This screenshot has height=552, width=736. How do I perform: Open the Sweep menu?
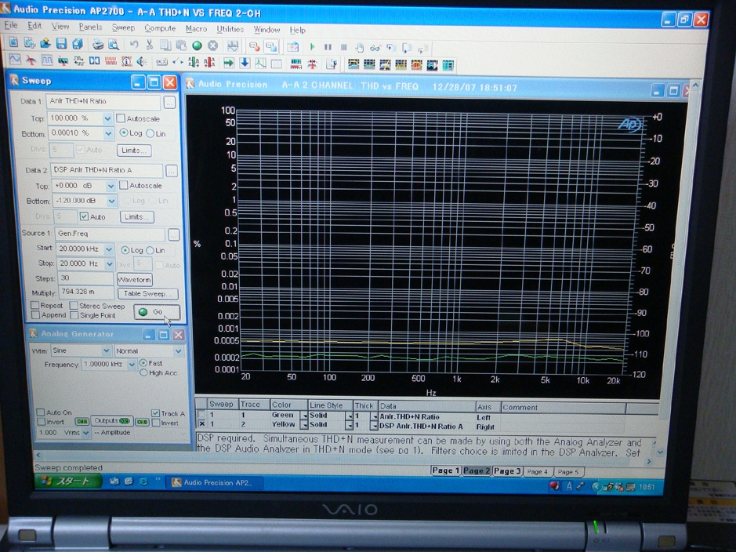(123, 27)
